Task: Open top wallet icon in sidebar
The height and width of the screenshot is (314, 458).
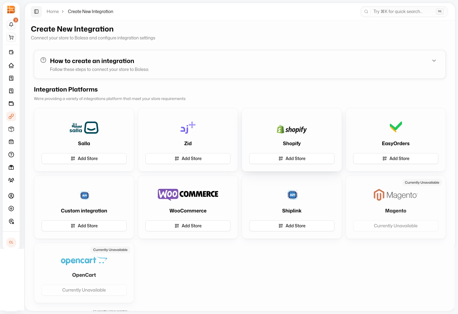Action: click(11, 52)
